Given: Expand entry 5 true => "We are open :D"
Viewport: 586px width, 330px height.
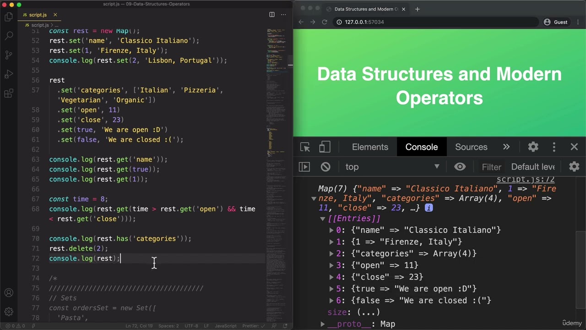Looking at the screenshot, I should 331,289.
